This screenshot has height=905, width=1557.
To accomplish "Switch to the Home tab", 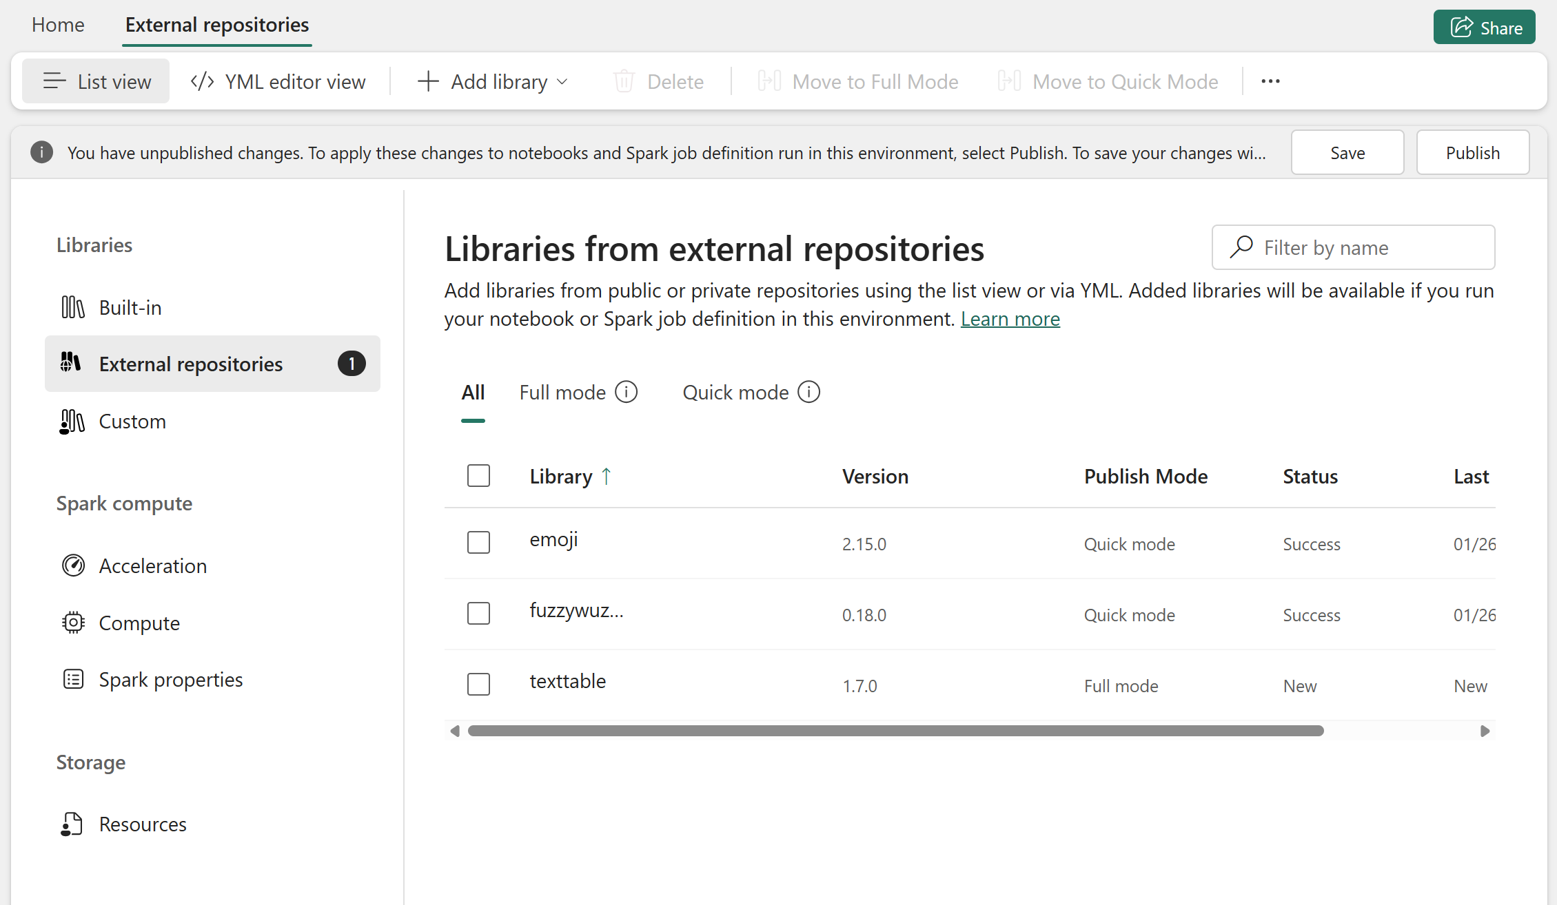I will [58, 25].
